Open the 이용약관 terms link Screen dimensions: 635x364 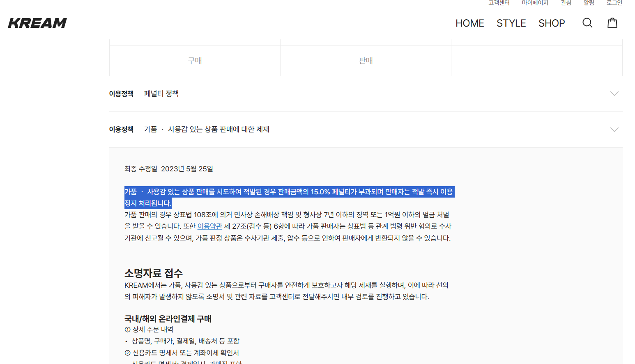click(x=209, y=226)
